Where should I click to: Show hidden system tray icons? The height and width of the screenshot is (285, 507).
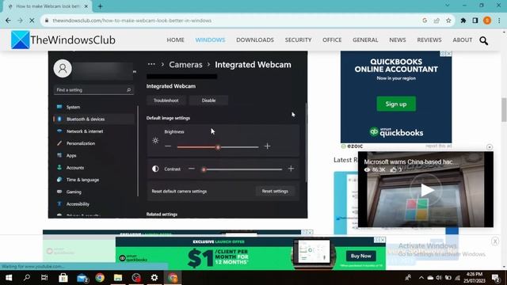421,278
